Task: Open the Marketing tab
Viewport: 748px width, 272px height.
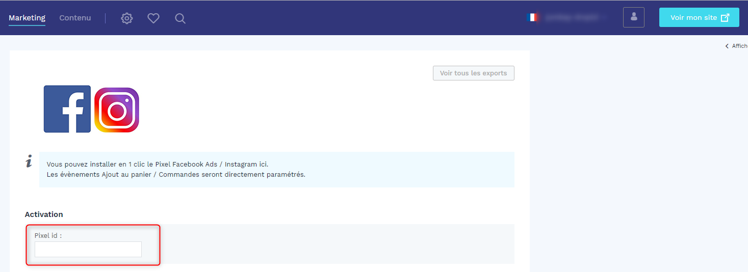Action: tap(27, 18)
